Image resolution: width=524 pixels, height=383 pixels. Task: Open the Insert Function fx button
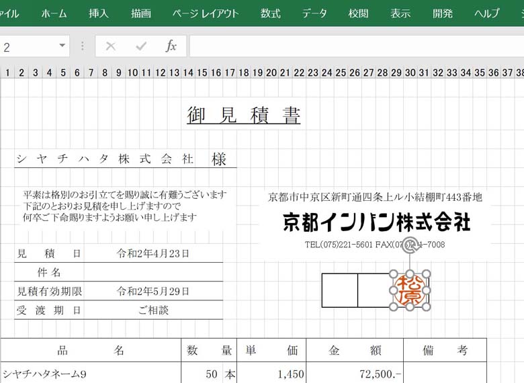pos(171,46)
